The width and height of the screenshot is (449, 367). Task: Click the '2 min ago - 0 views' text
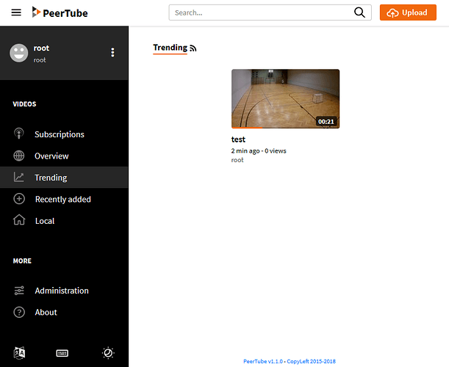point(259,150)
